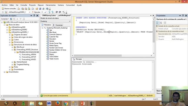Click the increase indent toolbar icon

coord(60,12)
